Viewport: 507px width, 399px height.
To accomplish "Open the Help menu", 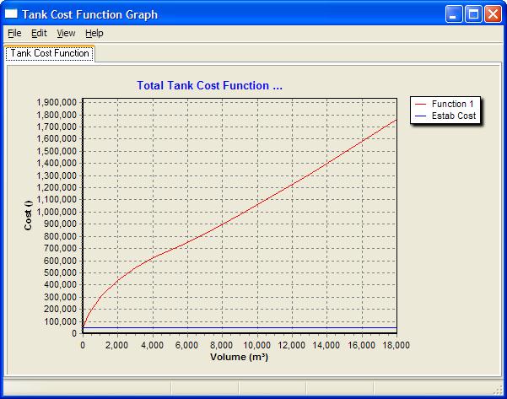I will pyautogui.click(x=94, y=33).
